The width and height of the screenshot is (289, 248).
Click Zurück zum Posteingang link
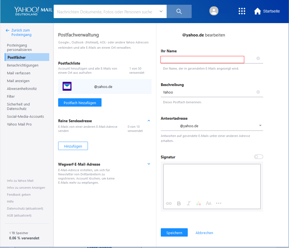coord(21,33)
